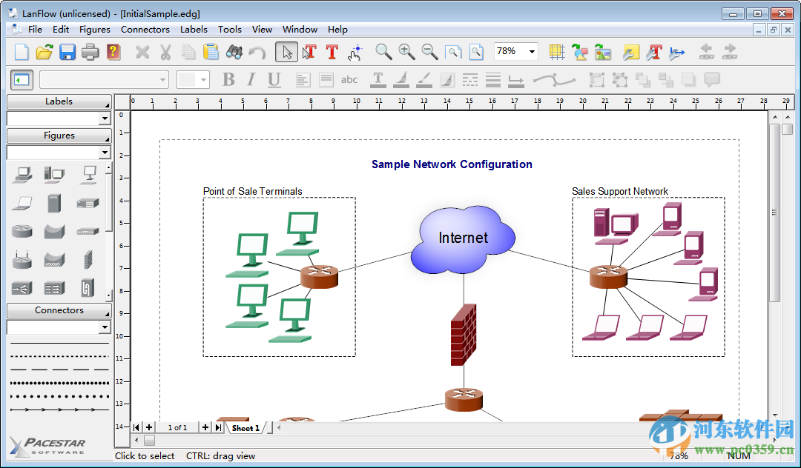Click the Save floppy disk icon
This screenshot has height=468, width=801.
[x=67, y=52]
